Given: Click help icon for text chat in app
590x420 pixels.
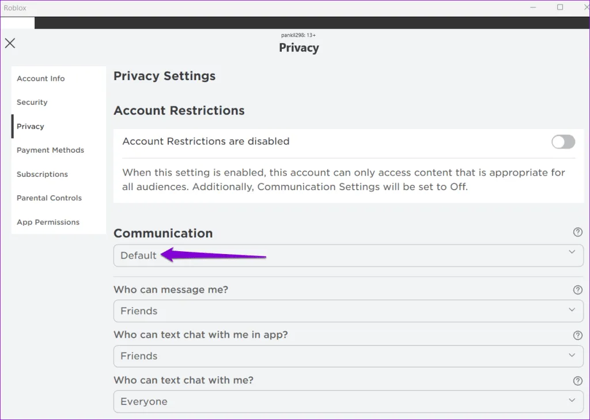Looking at the screenshot, I should point(578,335).
